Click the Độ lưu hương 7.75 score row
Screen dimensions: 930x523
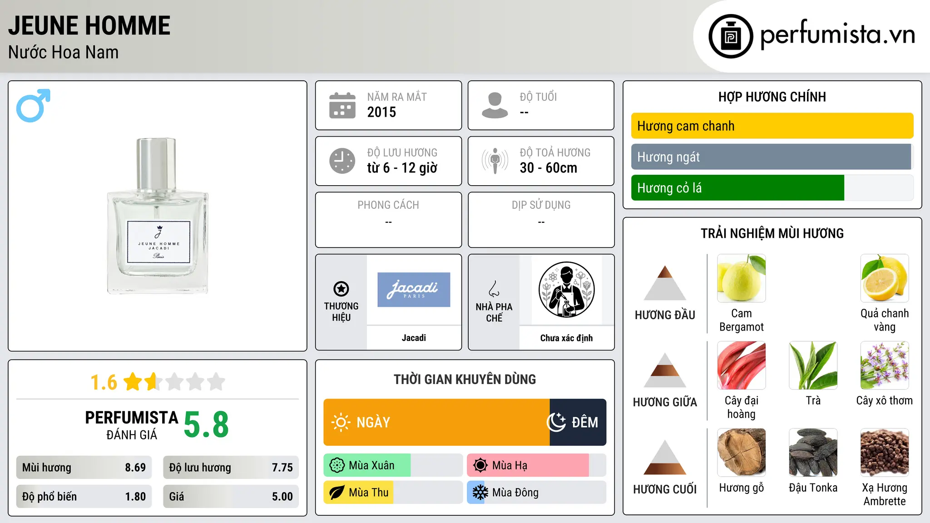[x=231, y=467]
